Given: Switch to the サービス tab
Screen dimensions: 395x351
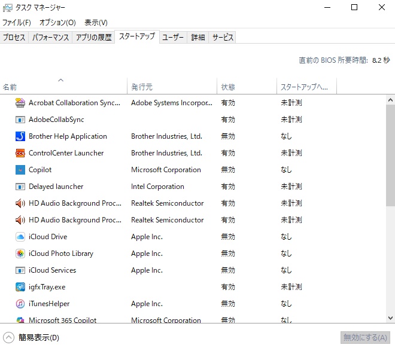Looking at the screenshot, I should tap(223, 38).
